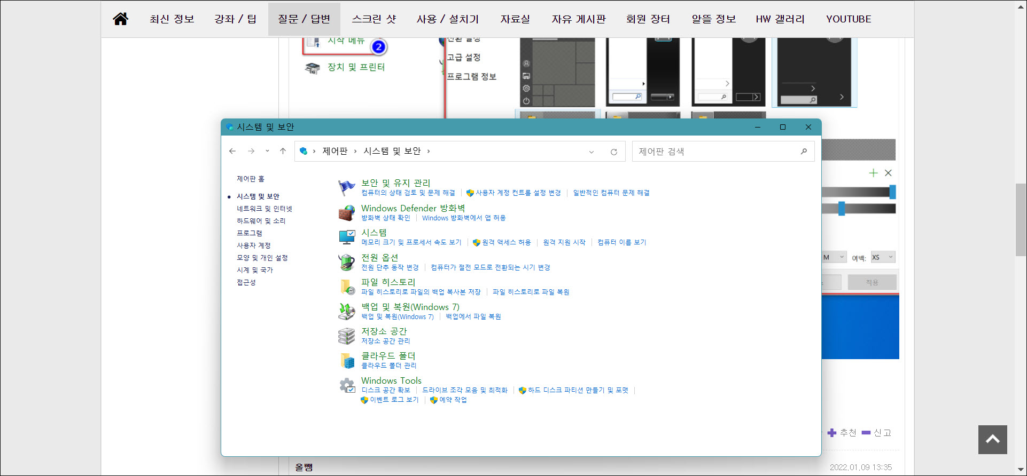Open the 보안 및 유지 관리 heading
Screen dimensions: 1027x476
(x=395, y=183)
